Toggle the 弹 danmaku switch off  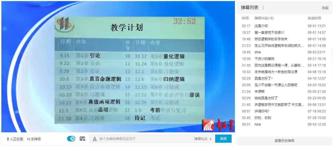pyautogui.click(x=71, y=139)
